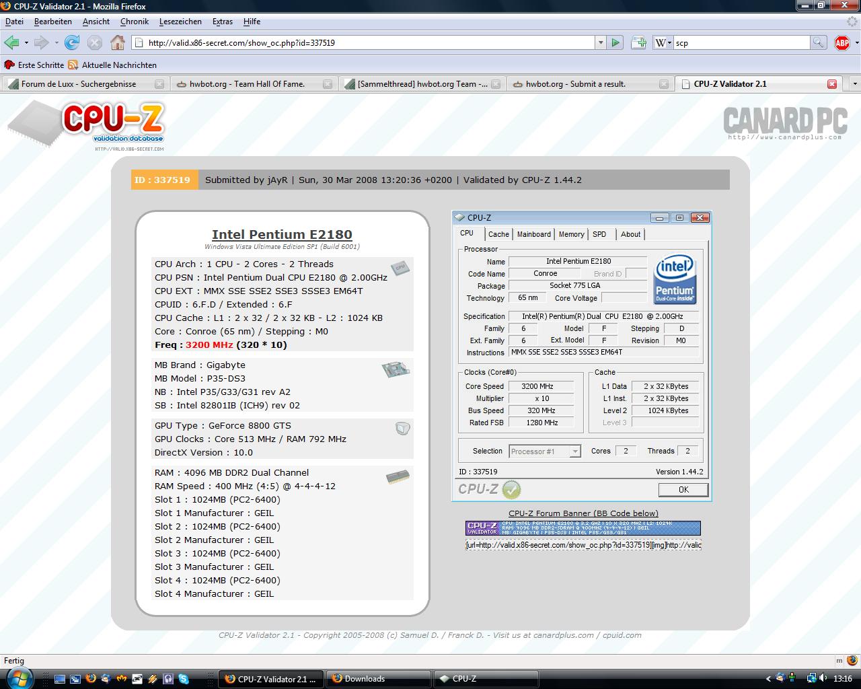Image resolution: width=861 pixels, height=689 pixels.
Task: Open Skype from the quick launch bar
Action: 184,679
